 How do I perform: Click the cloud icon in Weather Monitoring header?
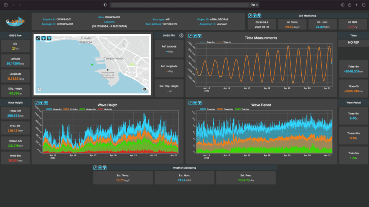(x=100, y=168)
